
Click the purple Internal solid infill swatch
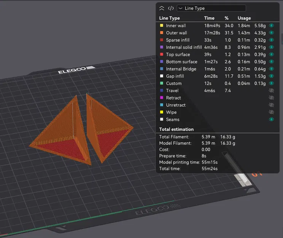pos(162,47)
